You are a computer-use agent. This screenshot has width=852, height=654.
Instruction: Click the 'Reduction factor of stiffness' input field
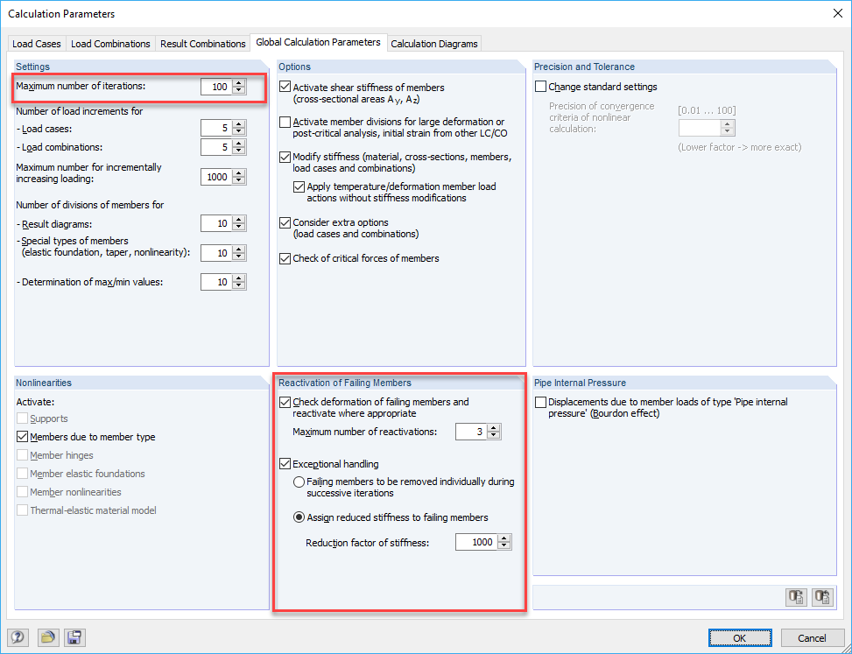point(477,541)
